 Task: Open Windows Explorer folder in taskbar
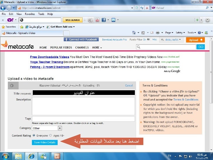point(18,156)
